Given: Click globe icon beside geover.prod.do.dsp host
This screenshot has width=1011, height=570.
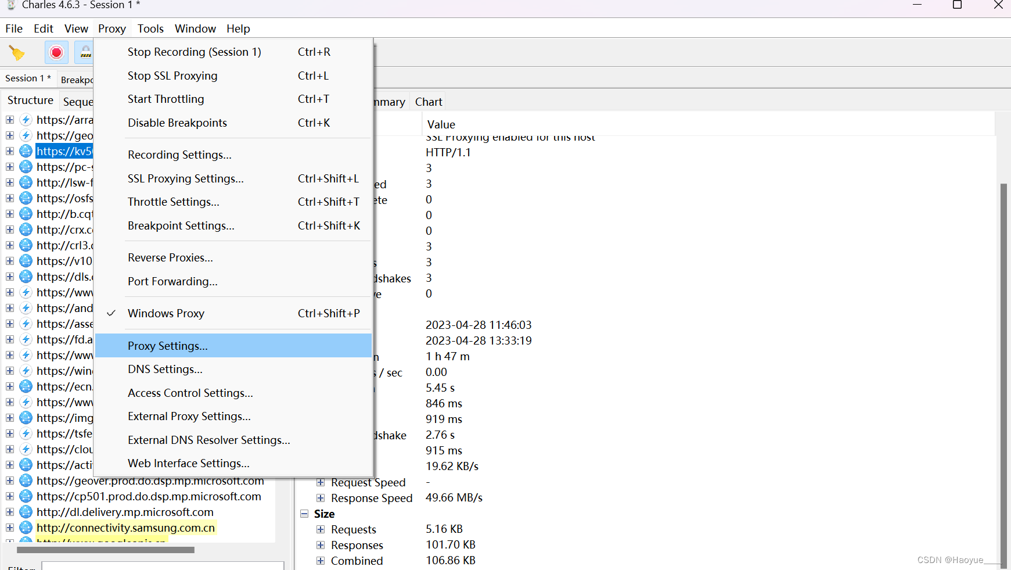Looking at the screenshot, I should [x=26, y=481].
